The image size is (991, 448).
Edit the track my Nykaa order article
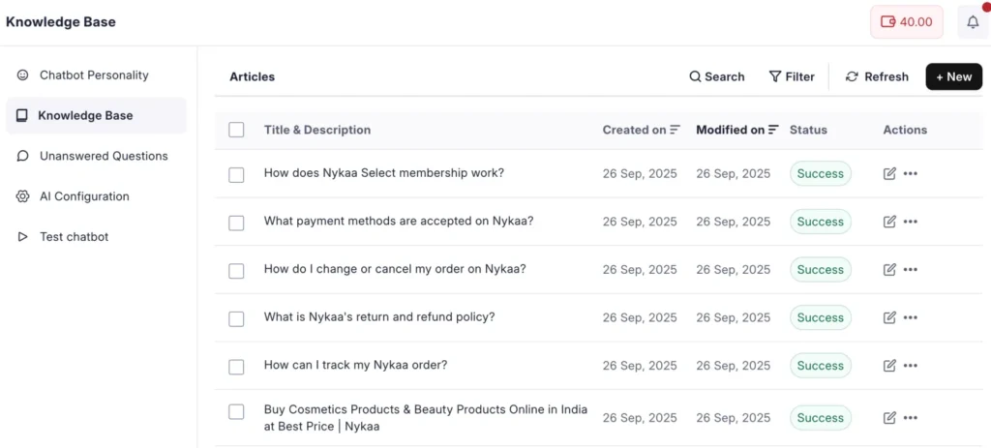(x=889, y=366)
